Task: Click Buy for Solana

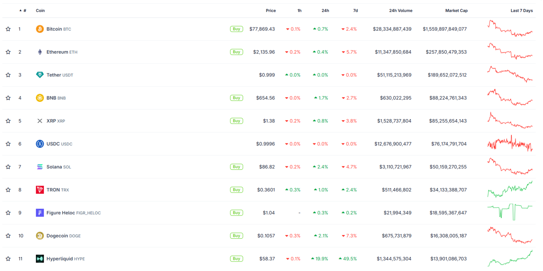Action: (x=237, y=167)
